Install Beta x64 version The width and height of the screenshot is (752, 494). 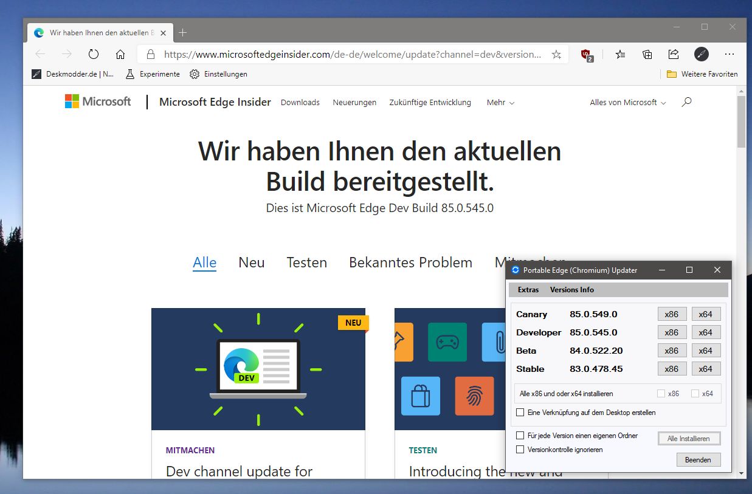pos(706,351)
